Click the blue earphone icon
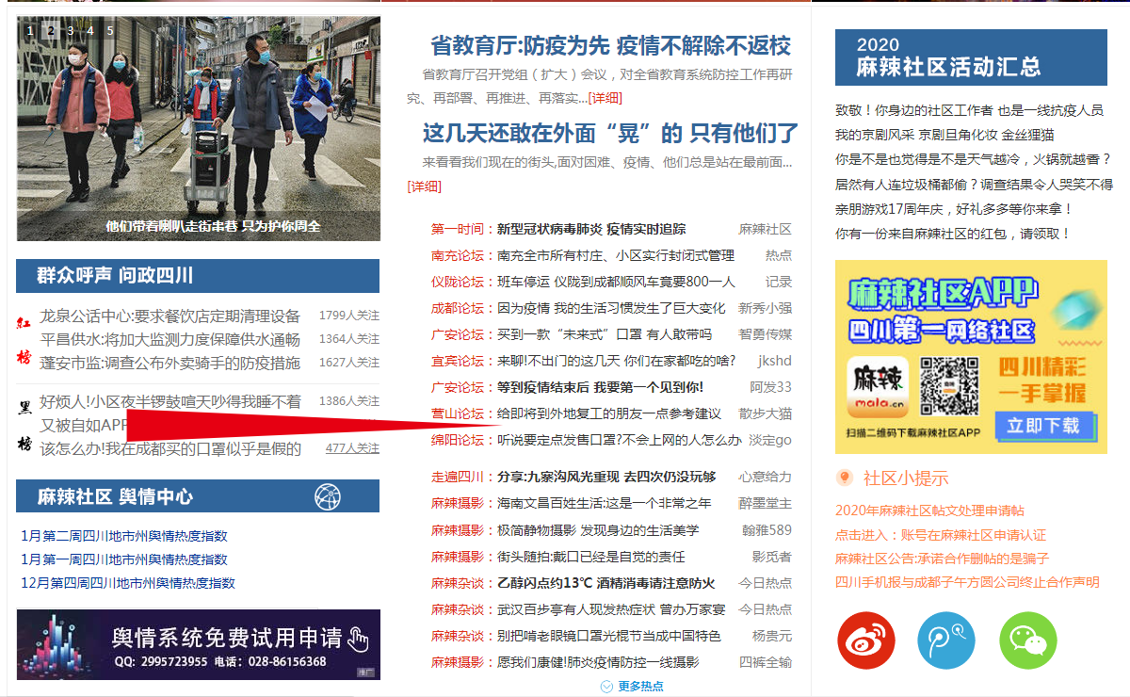 click(946, 640)
